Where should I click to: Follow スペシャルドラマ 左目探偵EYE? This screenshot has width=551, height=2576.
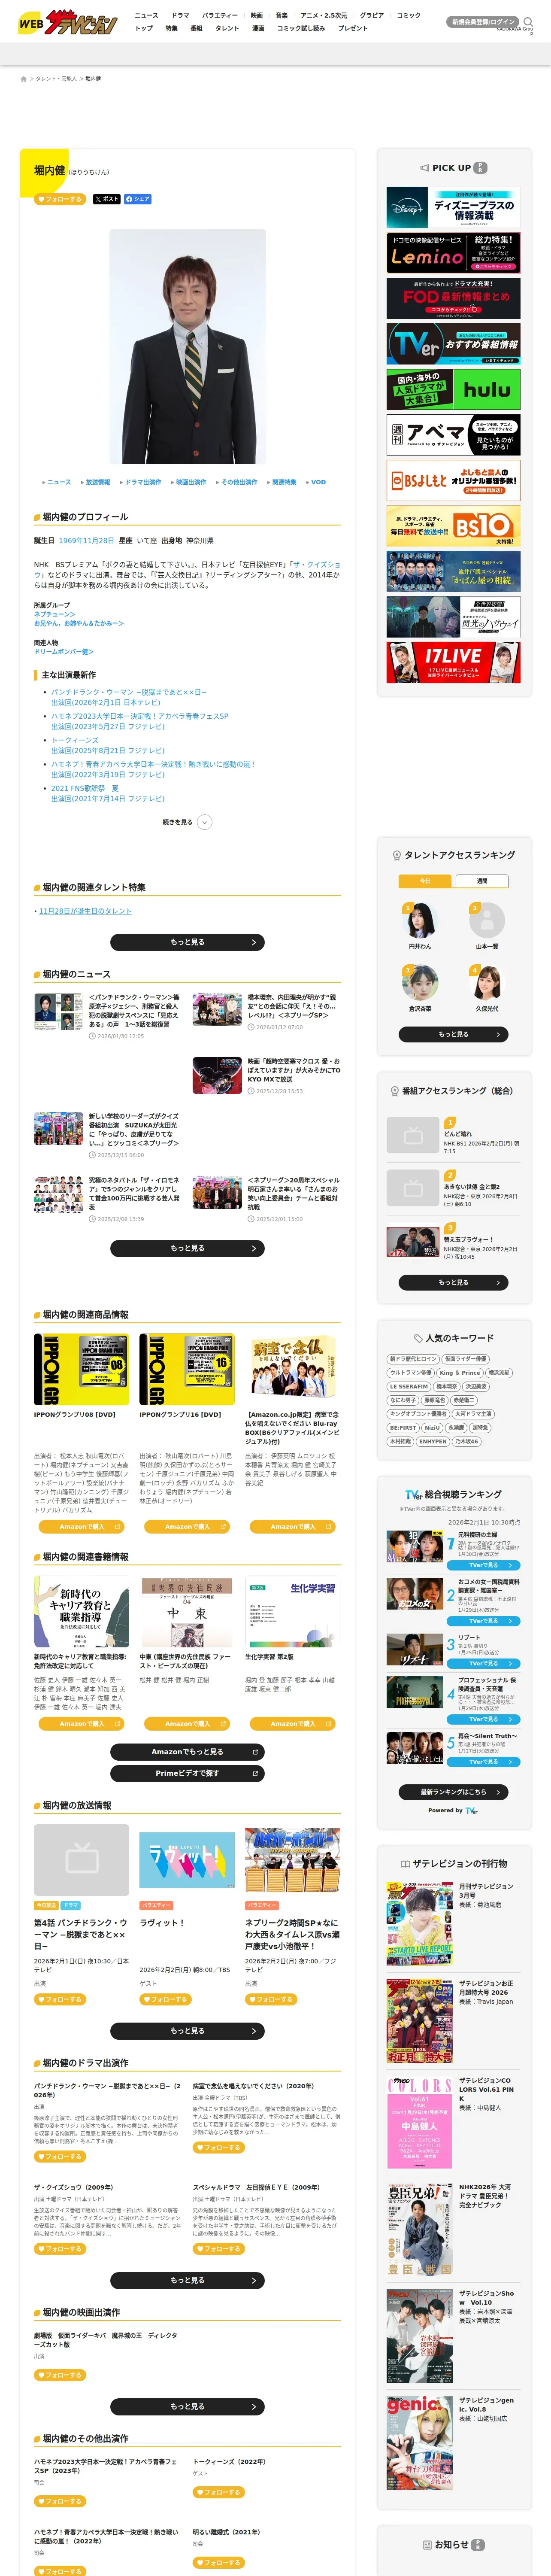coord(218,2248)
